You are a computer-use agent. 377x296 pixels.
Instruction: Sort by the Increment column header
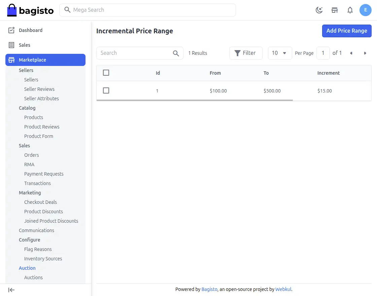click(328, 73)
